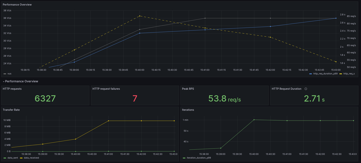Collapse the Performance Overview row chevron
This screenshot has height=163, width=361.
pyautogui.click(x=4, y=81)
